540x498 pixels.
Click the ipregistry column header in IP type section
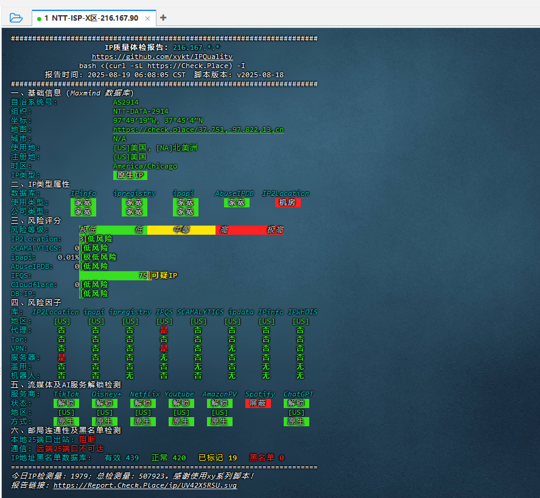click(x=135, y=193)
